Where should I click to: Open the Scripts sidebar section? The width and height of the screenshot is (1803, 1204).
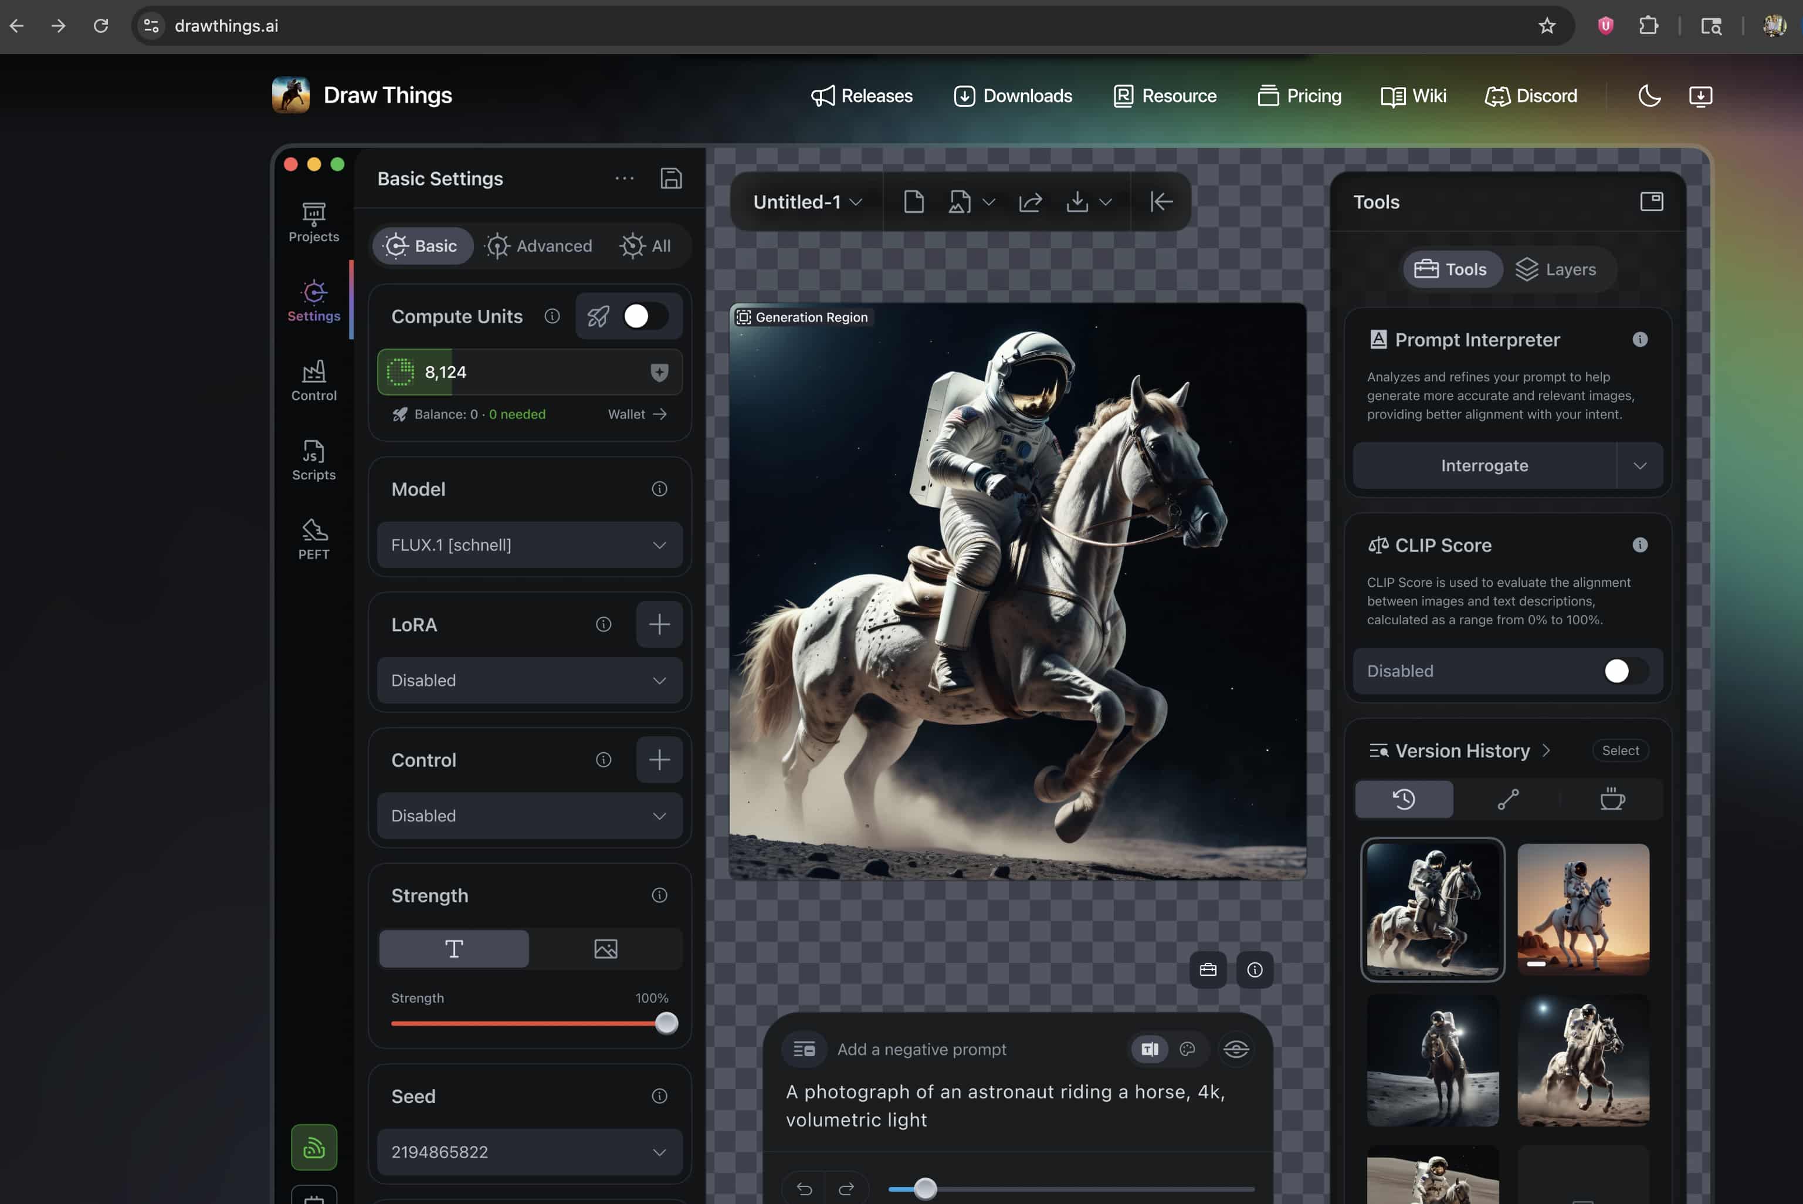(313, 460)
